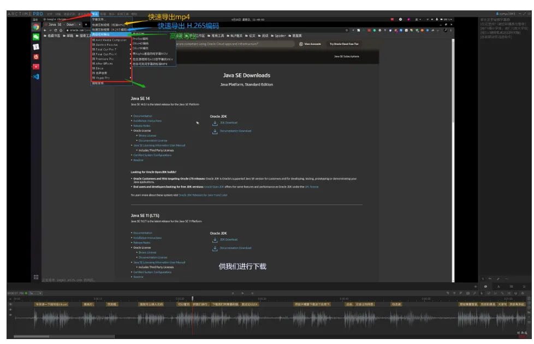This screenshot has height=344, width=534.
Task: Click the highlighted 高级视频输出 entry
Action: pyautogui.click(x=111, y=34)
